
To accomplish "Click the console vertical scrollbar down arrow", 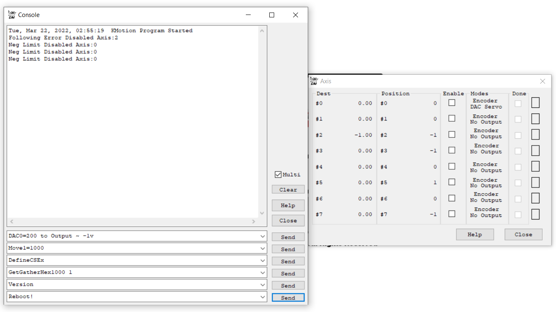I will click(x=262, y=213).
